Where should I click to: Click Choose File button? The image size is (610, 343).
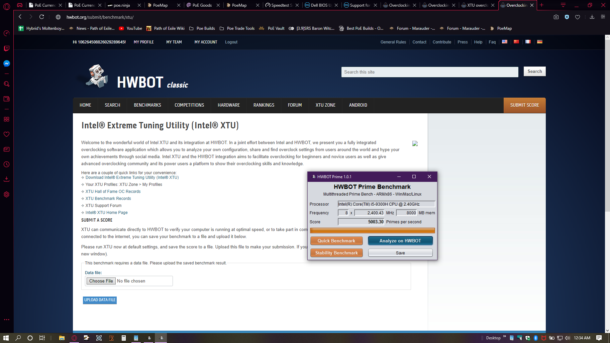click(x=101, y=281)
